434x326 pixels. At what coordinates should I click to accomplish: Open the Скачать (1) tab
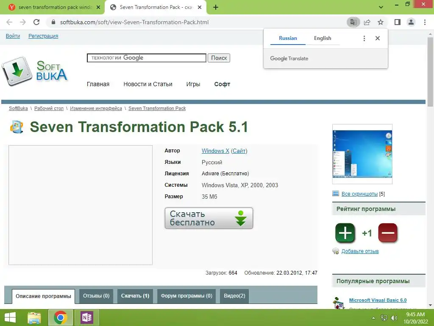(x=135, y=296)
